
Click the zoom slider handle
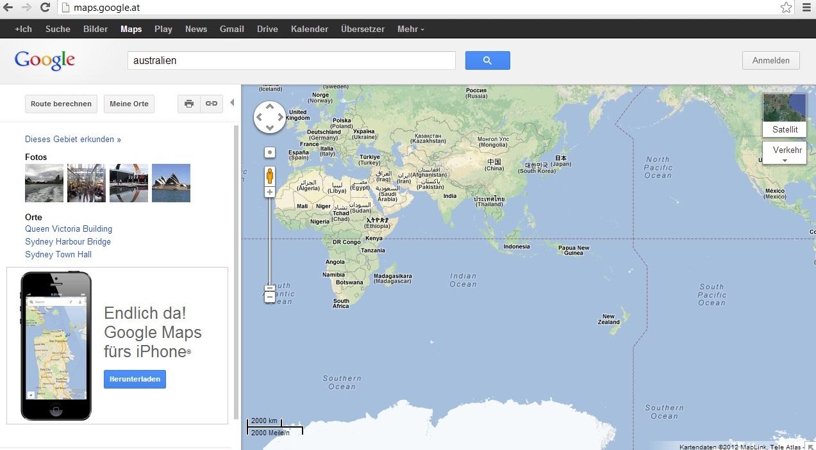point(270,288)
